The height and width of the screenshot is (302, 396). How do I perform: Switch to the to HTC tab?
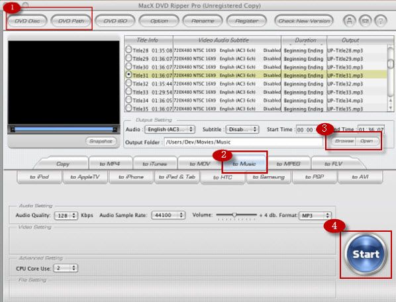point(223,177)
